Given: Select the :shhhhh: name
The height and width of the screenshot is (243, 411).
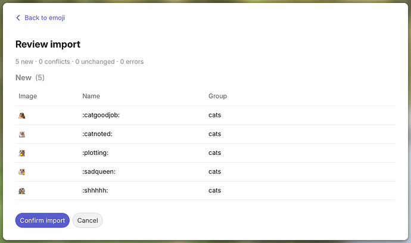Looking at the screenshot, I should (x=95, y=191).
